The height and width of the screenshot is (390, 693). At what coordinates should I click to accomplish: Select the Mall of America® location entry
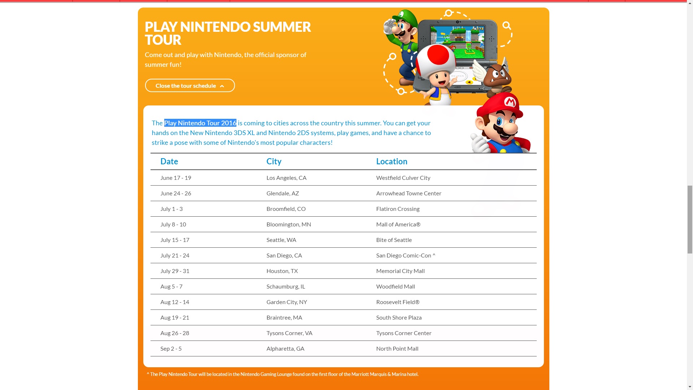tap(398, 224)
